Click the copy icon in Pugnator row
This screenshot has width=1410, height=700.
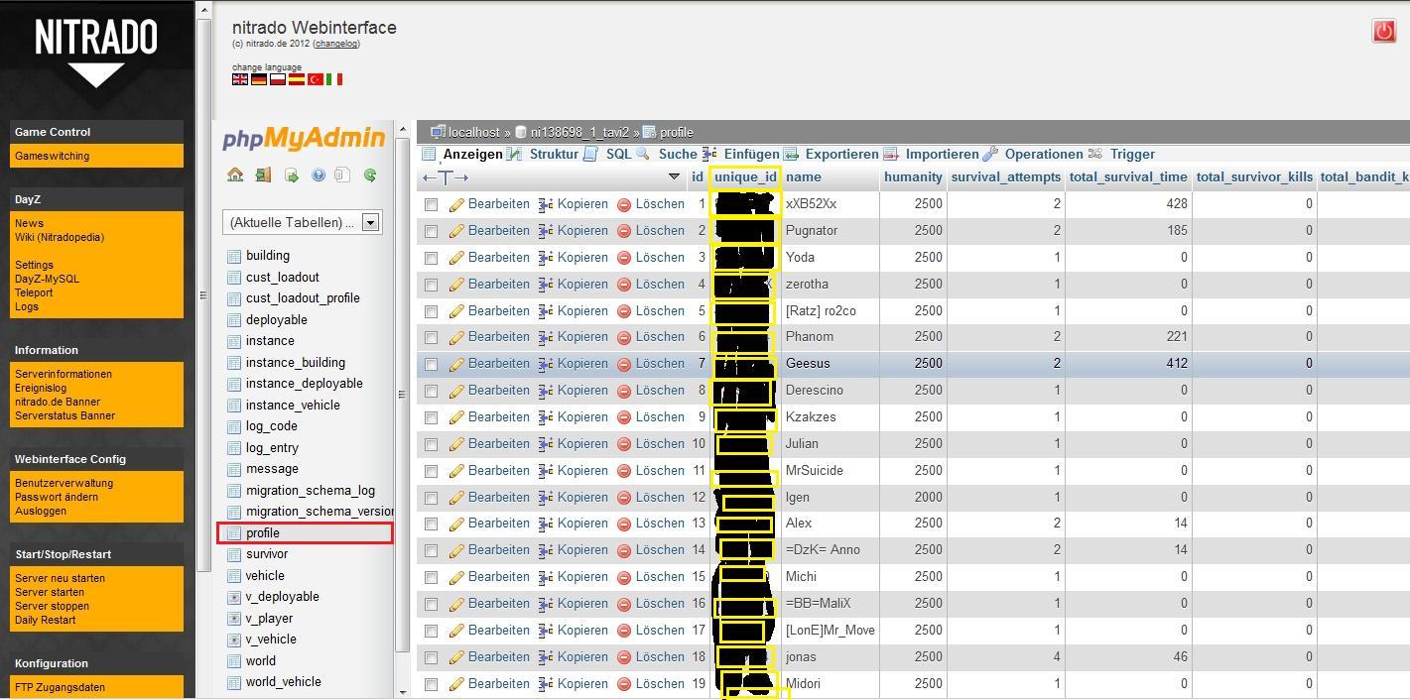coord(546,231)
